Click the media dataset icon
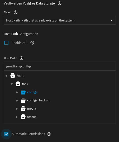This screenshot has width=119, height=142. tap(23, 109)
